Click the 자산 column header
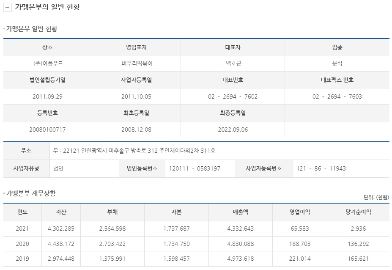Screen dimensions: 392x270 [x=61, y=212]
